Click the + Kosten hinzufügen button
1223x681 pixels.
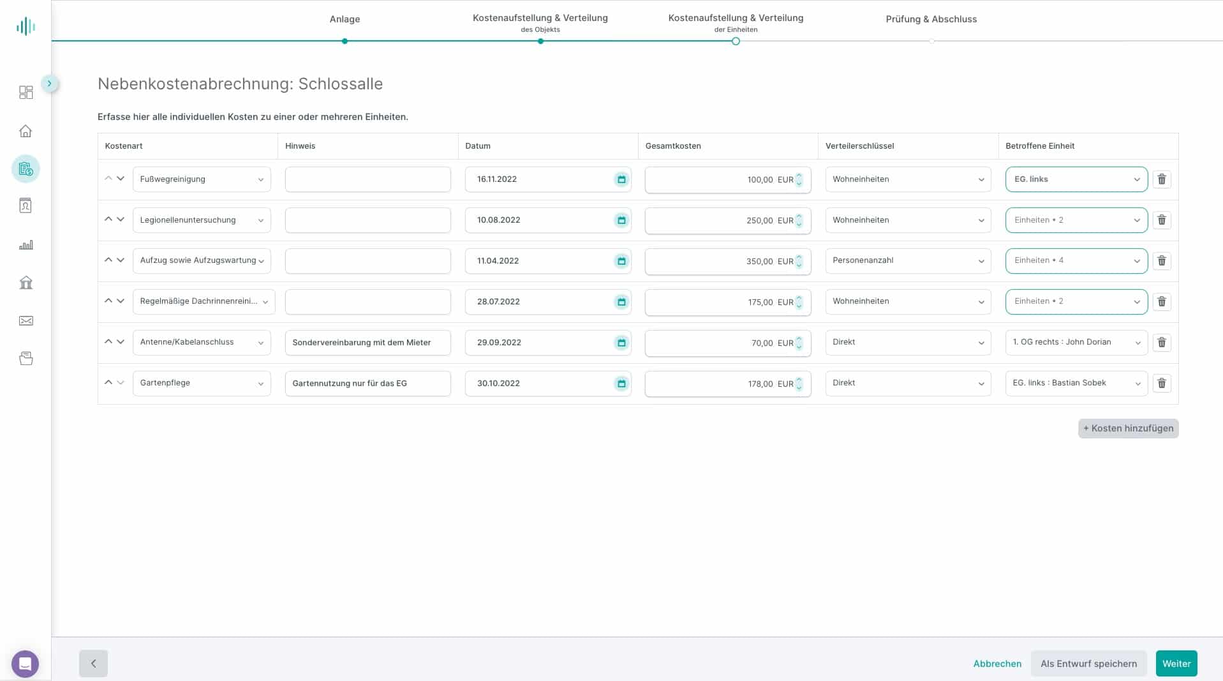pyautogui.click(x=1128, y=428)
